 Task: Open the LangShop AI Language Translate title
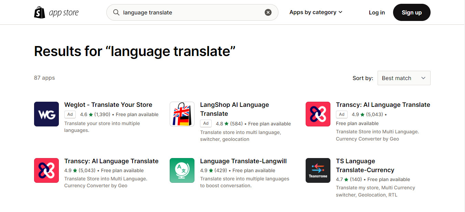[x=234, y=109]
